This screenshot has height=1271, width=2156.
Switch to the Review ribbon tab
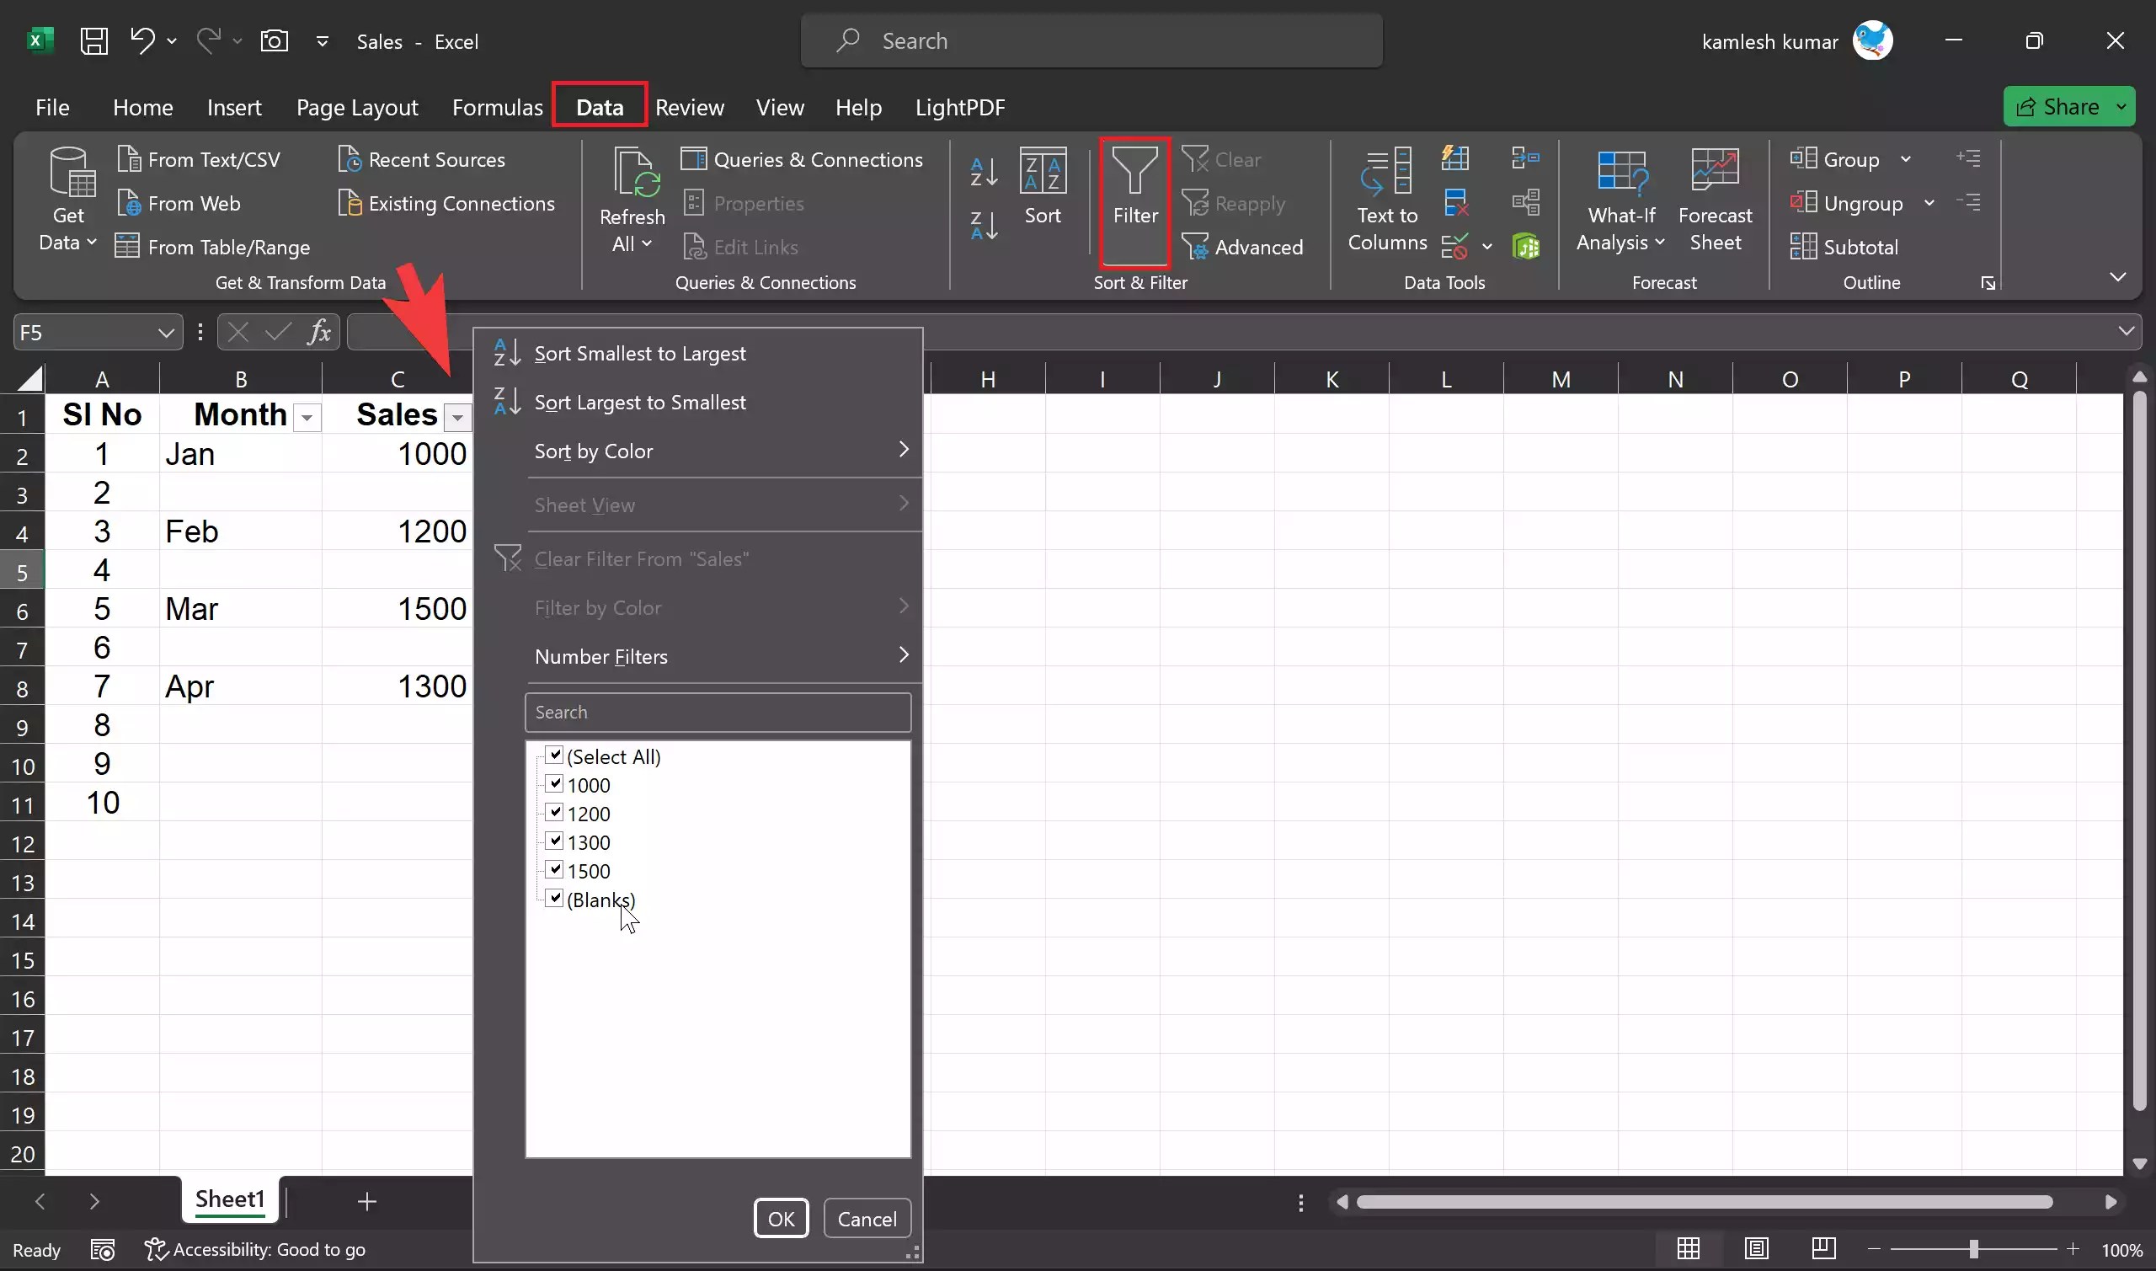[x=690, y=106]
